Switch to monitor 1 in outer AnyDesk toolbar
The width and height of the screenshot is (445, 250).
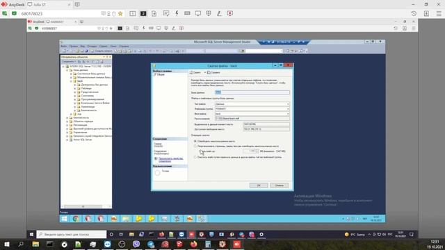pos(133,13)
